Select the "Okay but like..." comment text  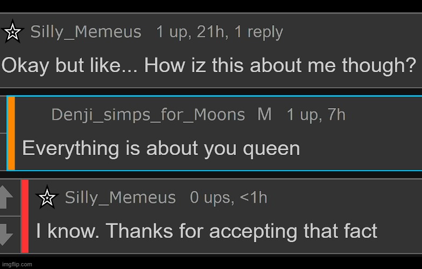pos(208,66)
